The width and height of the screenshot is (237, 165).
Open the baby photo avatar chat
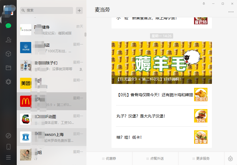[x=26, y=155]
